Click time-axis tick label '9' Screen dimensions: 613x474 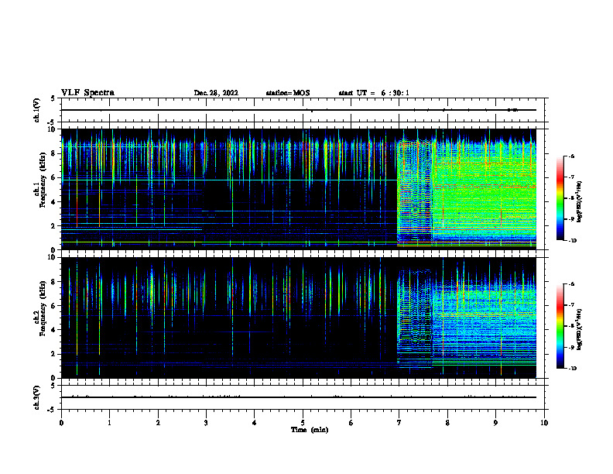point(495,423)
